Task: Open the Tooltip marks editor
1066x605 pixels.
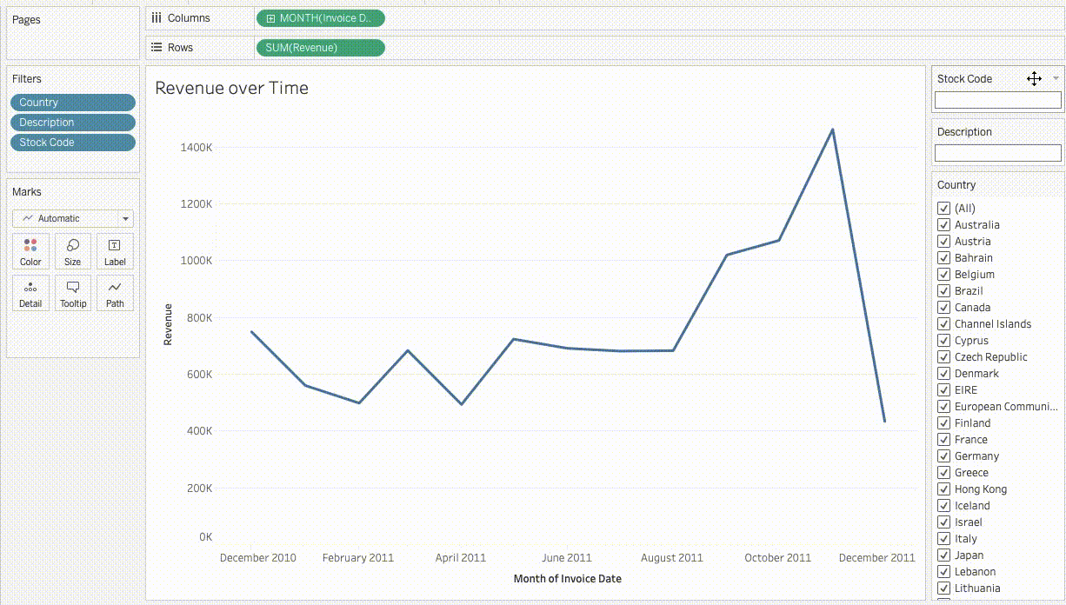Action: 72,293
